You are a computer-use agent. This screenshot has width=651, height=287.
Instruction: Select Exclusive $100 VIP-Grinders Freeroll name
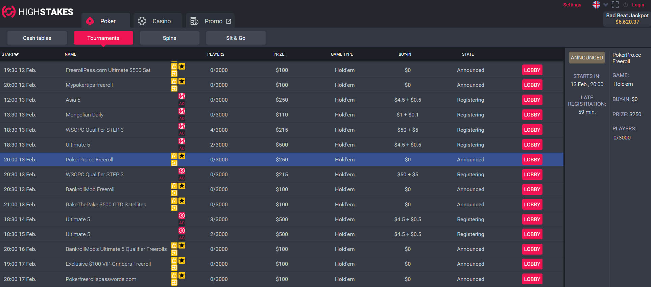tap(108, 264)
